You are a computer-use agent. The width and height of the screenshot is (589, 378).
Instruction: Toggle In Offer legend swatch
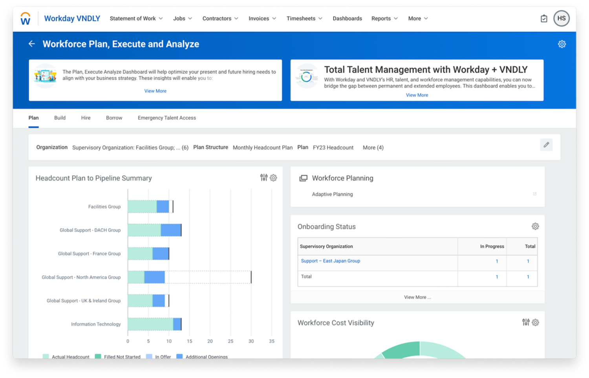tap(149, 356)
